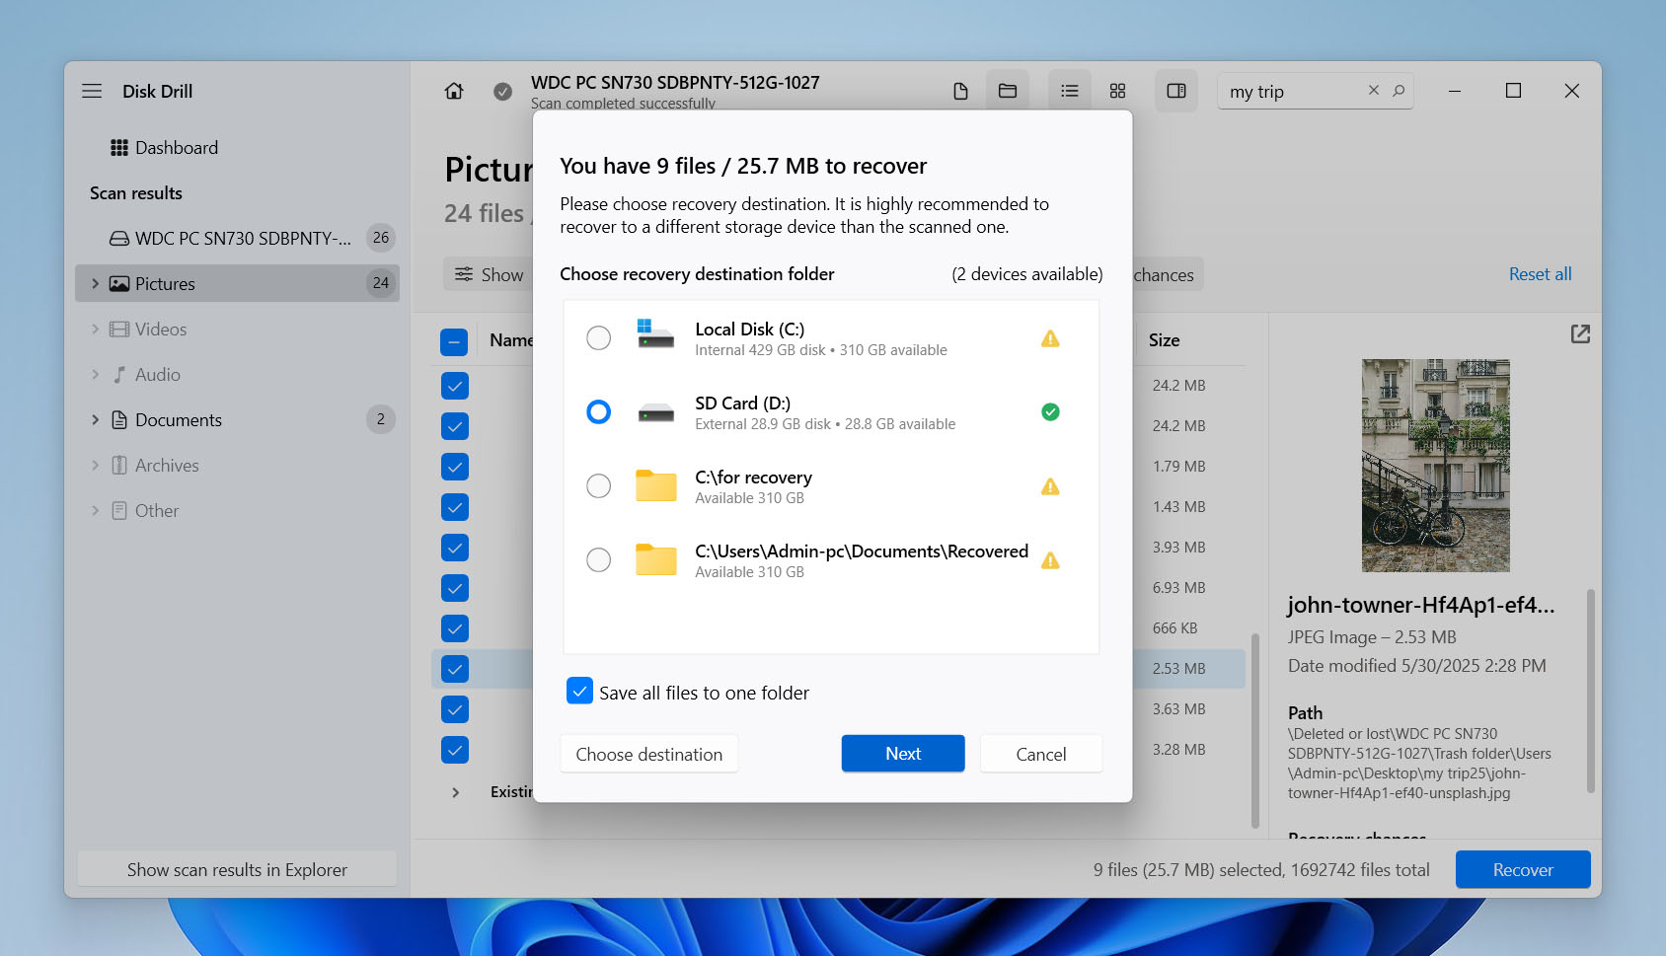
Task: Open Videos in sidebar
Action: coord(237,330)
